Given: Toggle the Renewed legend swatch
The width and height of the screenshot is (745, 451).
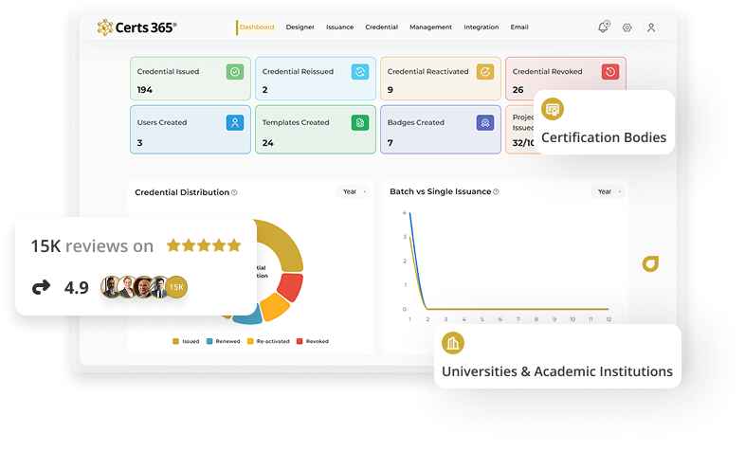Looking at the screenshot, I should (x=209, y=341).
